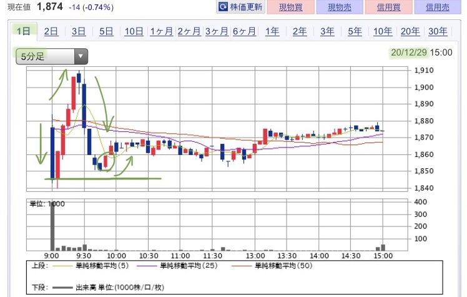The height and width of the screenshot is (297, 467).
Task: Switch to the 10日 chart period
Action: pyautogui.click(x=134, y=31)
